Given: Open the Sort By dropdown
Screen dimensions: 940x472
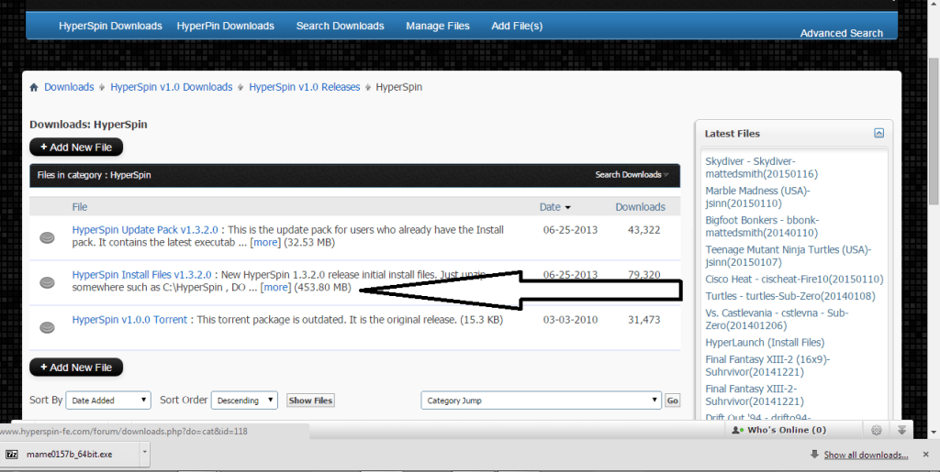Looking at the screenshot, I should (x=108, y=401).
